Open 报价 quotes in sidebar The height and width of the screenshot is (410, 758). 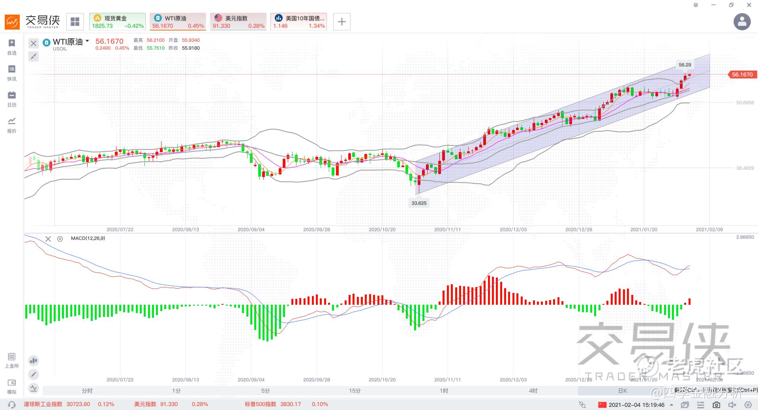(x=12, y=125)
